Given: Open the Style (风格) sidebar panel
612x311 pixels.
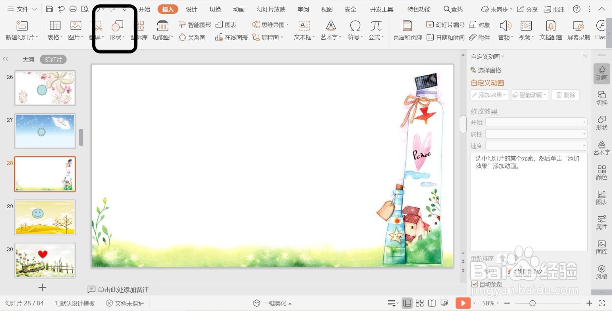Looking at the screenshot, I should [x=602, y=272].
